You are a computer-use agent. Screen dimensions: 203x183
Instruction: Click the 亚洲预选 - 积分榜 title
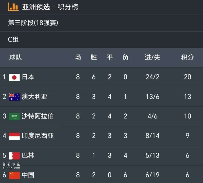pyautogui.click(x=50, y=7)
